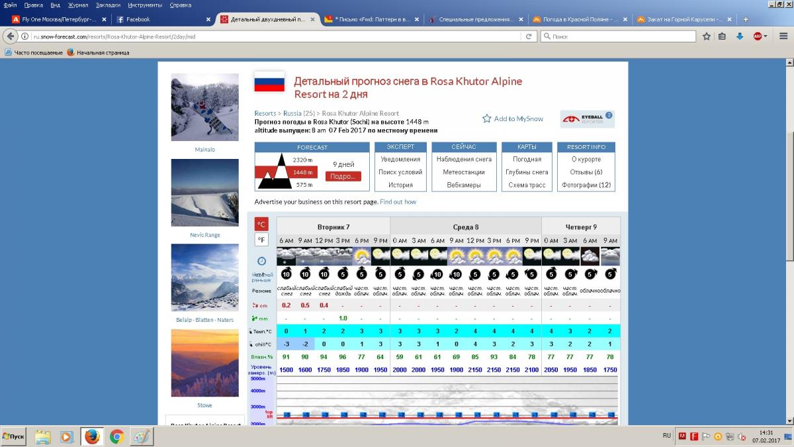This screenshot has height=447, width=794.
Task: Open the Stowe sunset thumbnail
Action: (204, 363)
